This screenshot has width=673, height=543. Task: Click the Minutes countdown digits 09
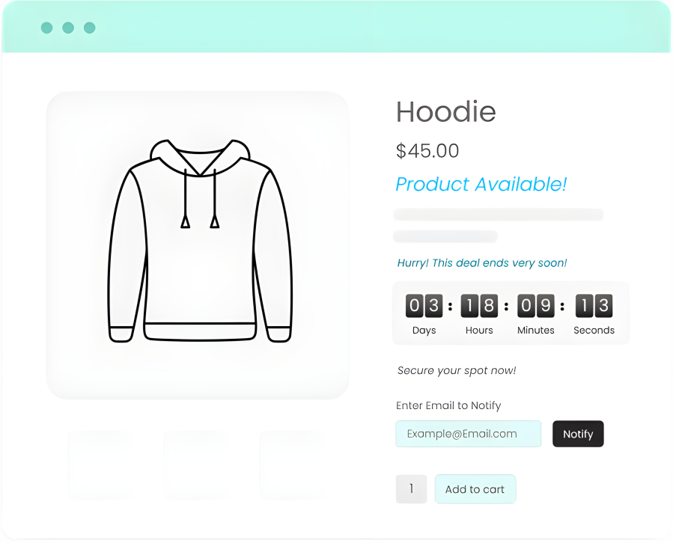click(x=536, y=305)
